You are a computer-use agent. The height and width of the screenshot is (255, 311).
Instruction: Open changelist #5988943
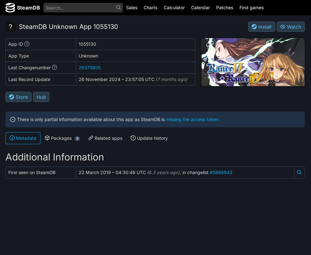pyautogui.click(x=221, y=173)
